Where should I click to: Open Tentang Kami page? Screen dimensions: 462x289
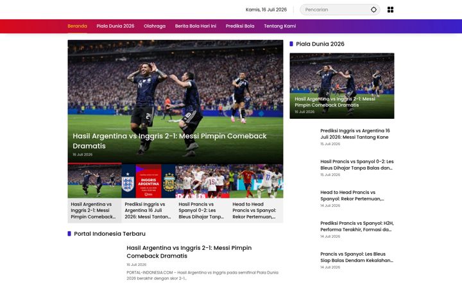[x=280, y=26]
